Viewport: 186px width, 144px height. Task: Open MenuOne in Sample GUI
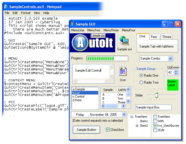[x=78, y=30]
